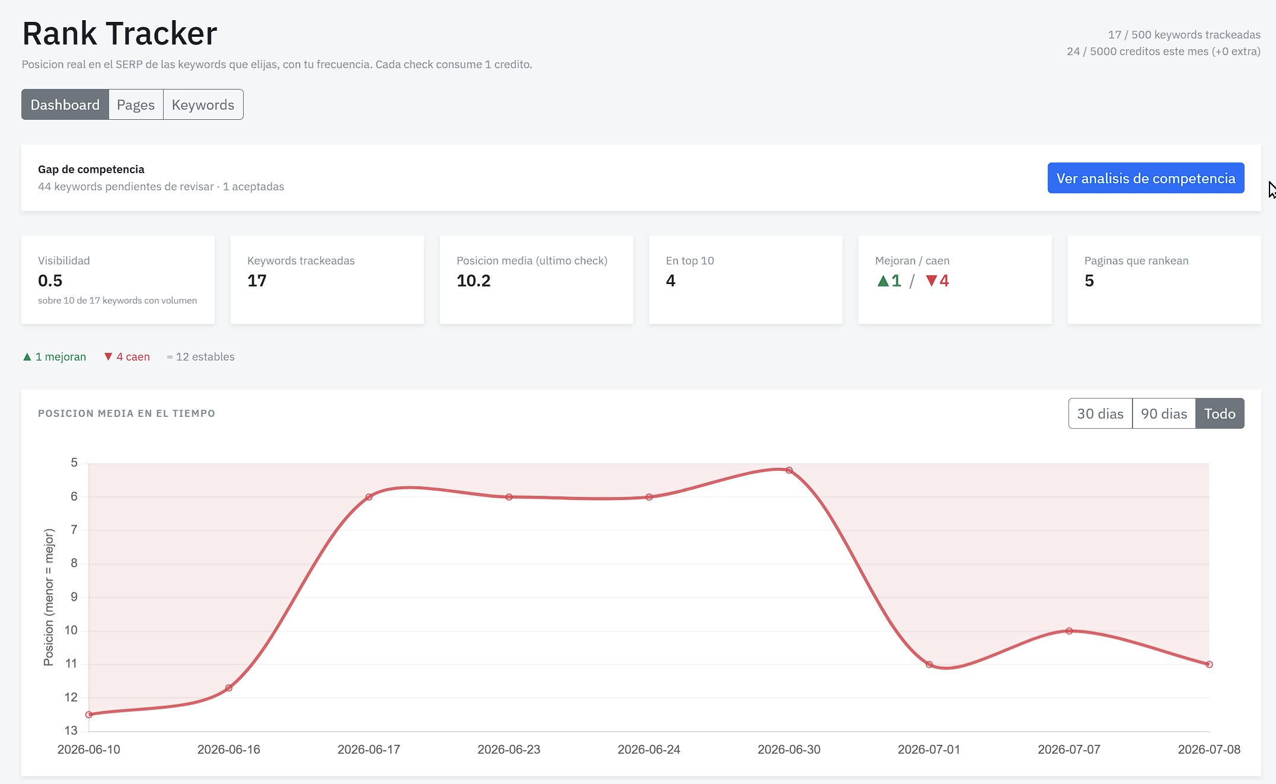
Task: Click the '1 mejoran' text
Action: click(60, 357)
